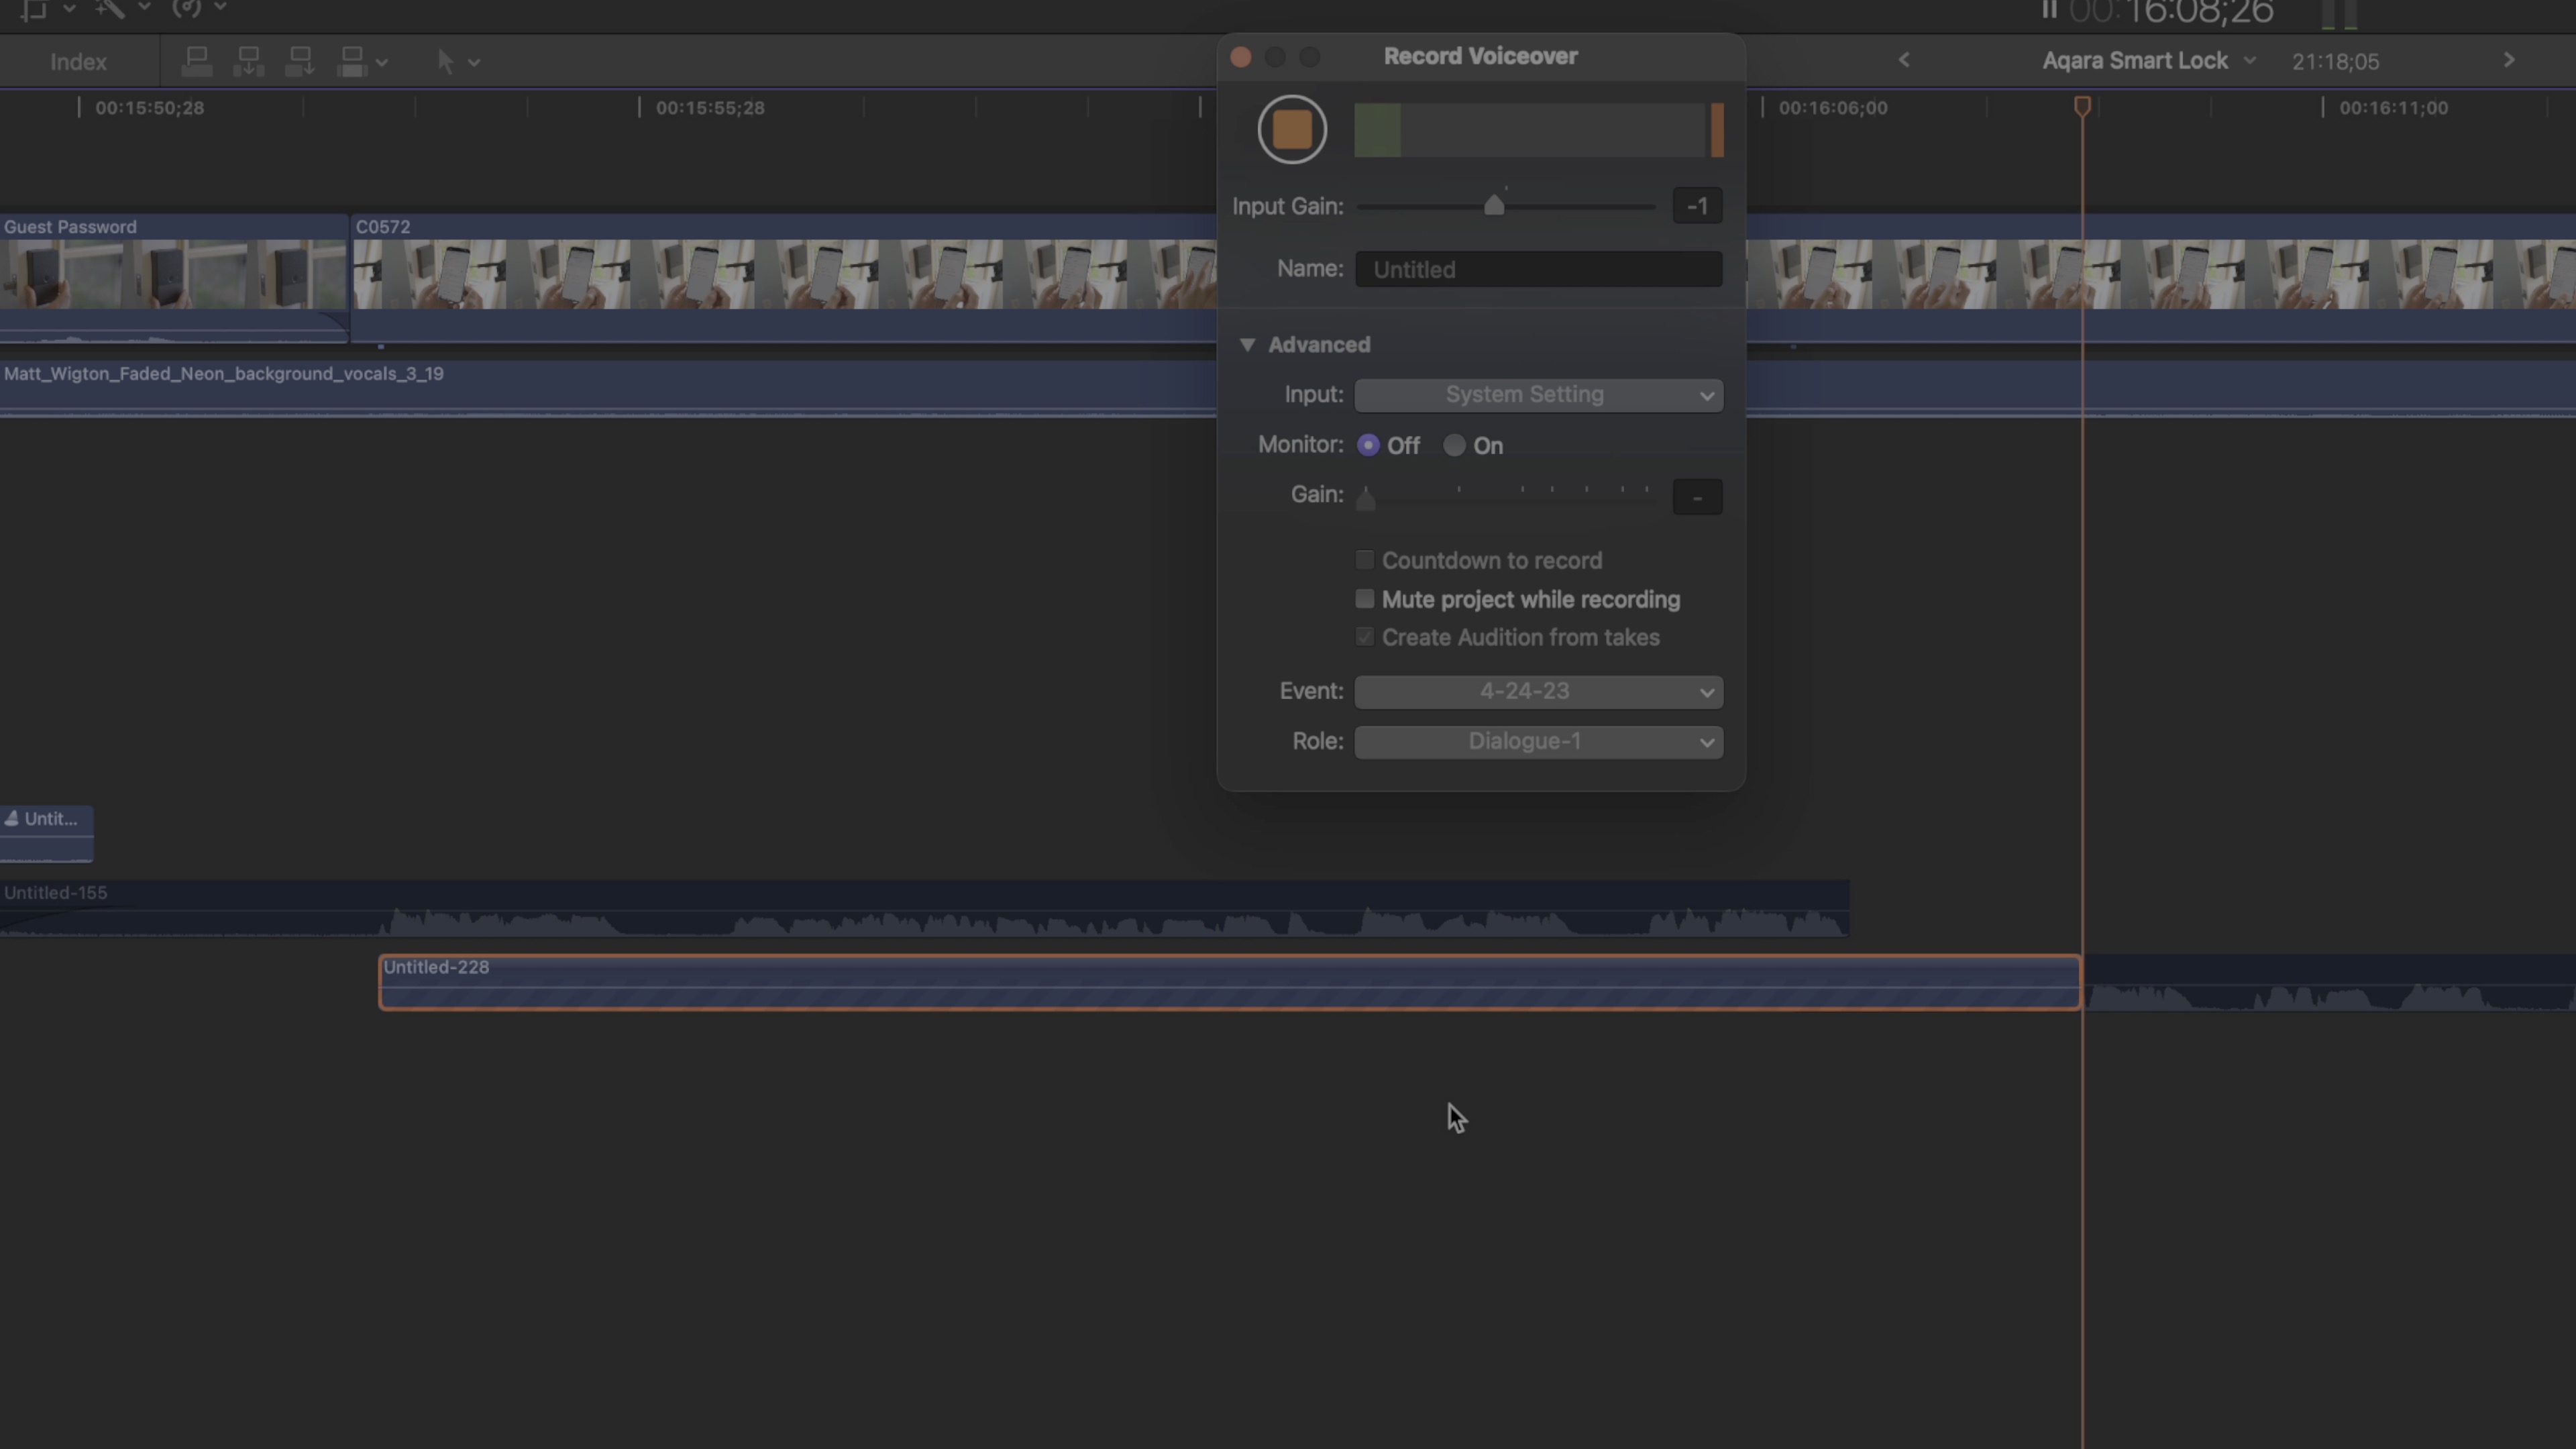Click the Connect clip icon
The height and width of the screenshot is (1449, 2576).
[197, 61]
